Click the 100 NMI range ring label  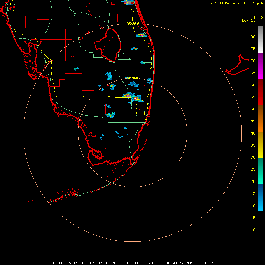(x=132, y=24)
